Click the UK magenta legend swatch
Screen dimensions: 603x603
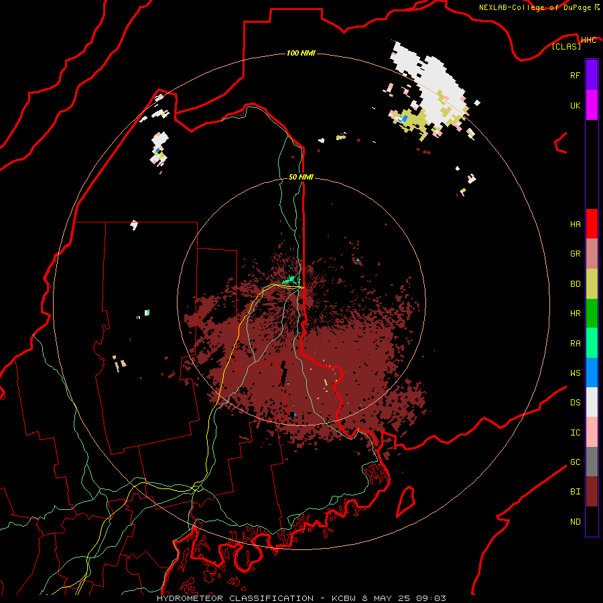592,105
